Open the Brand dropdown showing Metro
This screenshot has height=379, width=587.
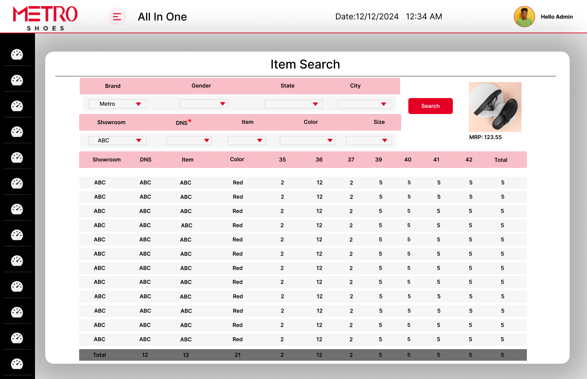tap(118, 104)
